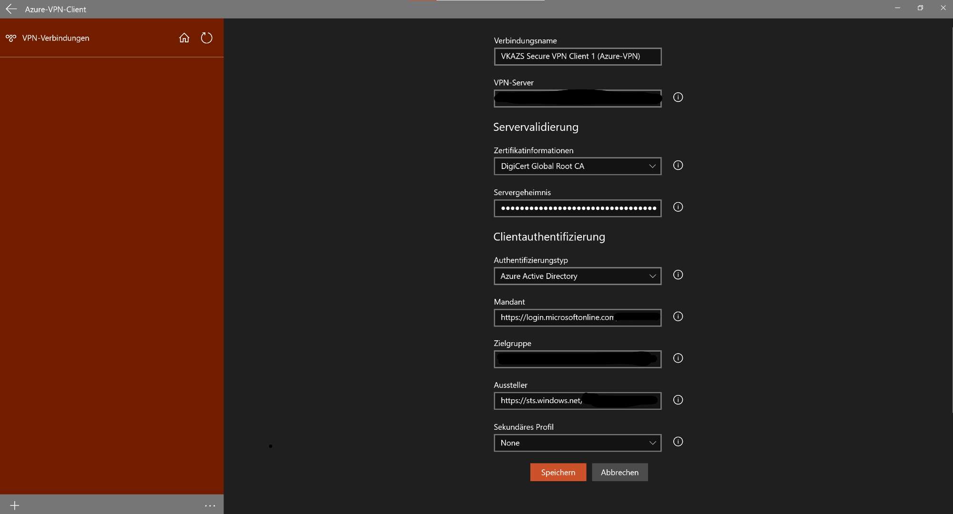Minimize the Azure-VPN-Client window
The height and width of the screenshot is (514, 953).
[x=897, y=8]
